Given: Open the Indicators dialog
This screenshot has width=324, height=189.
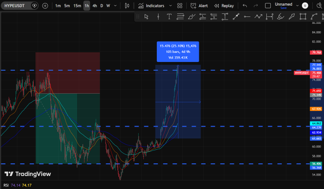Looking at the screenshot, I should point(151,6).
